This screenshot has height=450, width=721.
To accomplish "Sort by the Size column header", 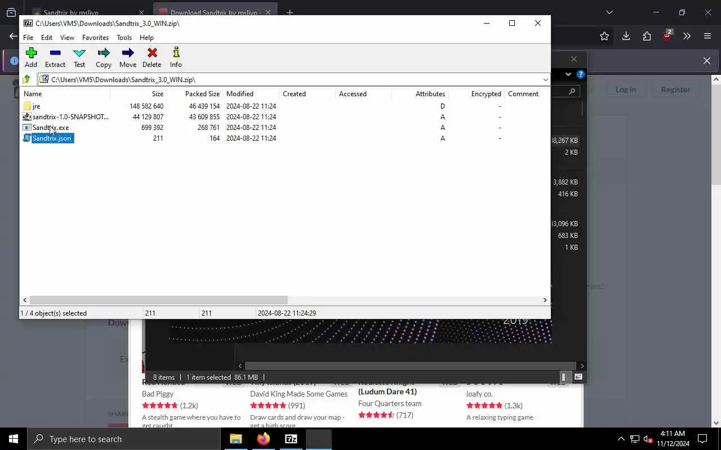I will coord(139,94).
